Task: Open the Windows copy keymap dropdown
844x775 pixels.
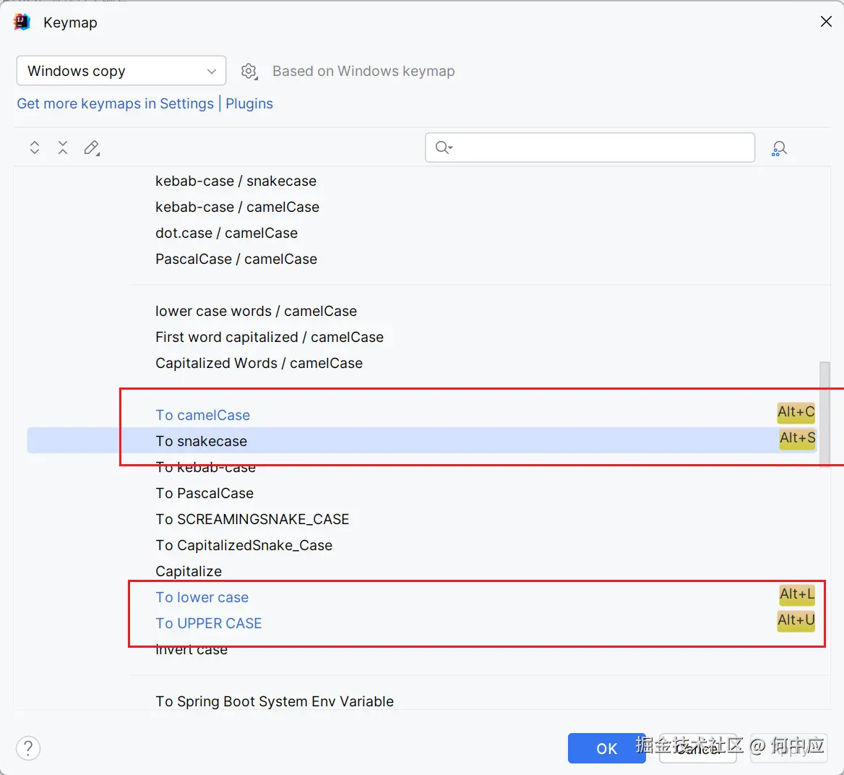Action: [121, 71]
